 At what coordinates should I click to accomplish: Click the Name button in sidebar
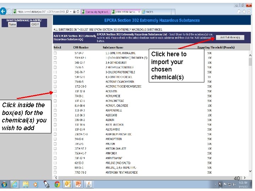pyautogui.click(x=12, y=24)
